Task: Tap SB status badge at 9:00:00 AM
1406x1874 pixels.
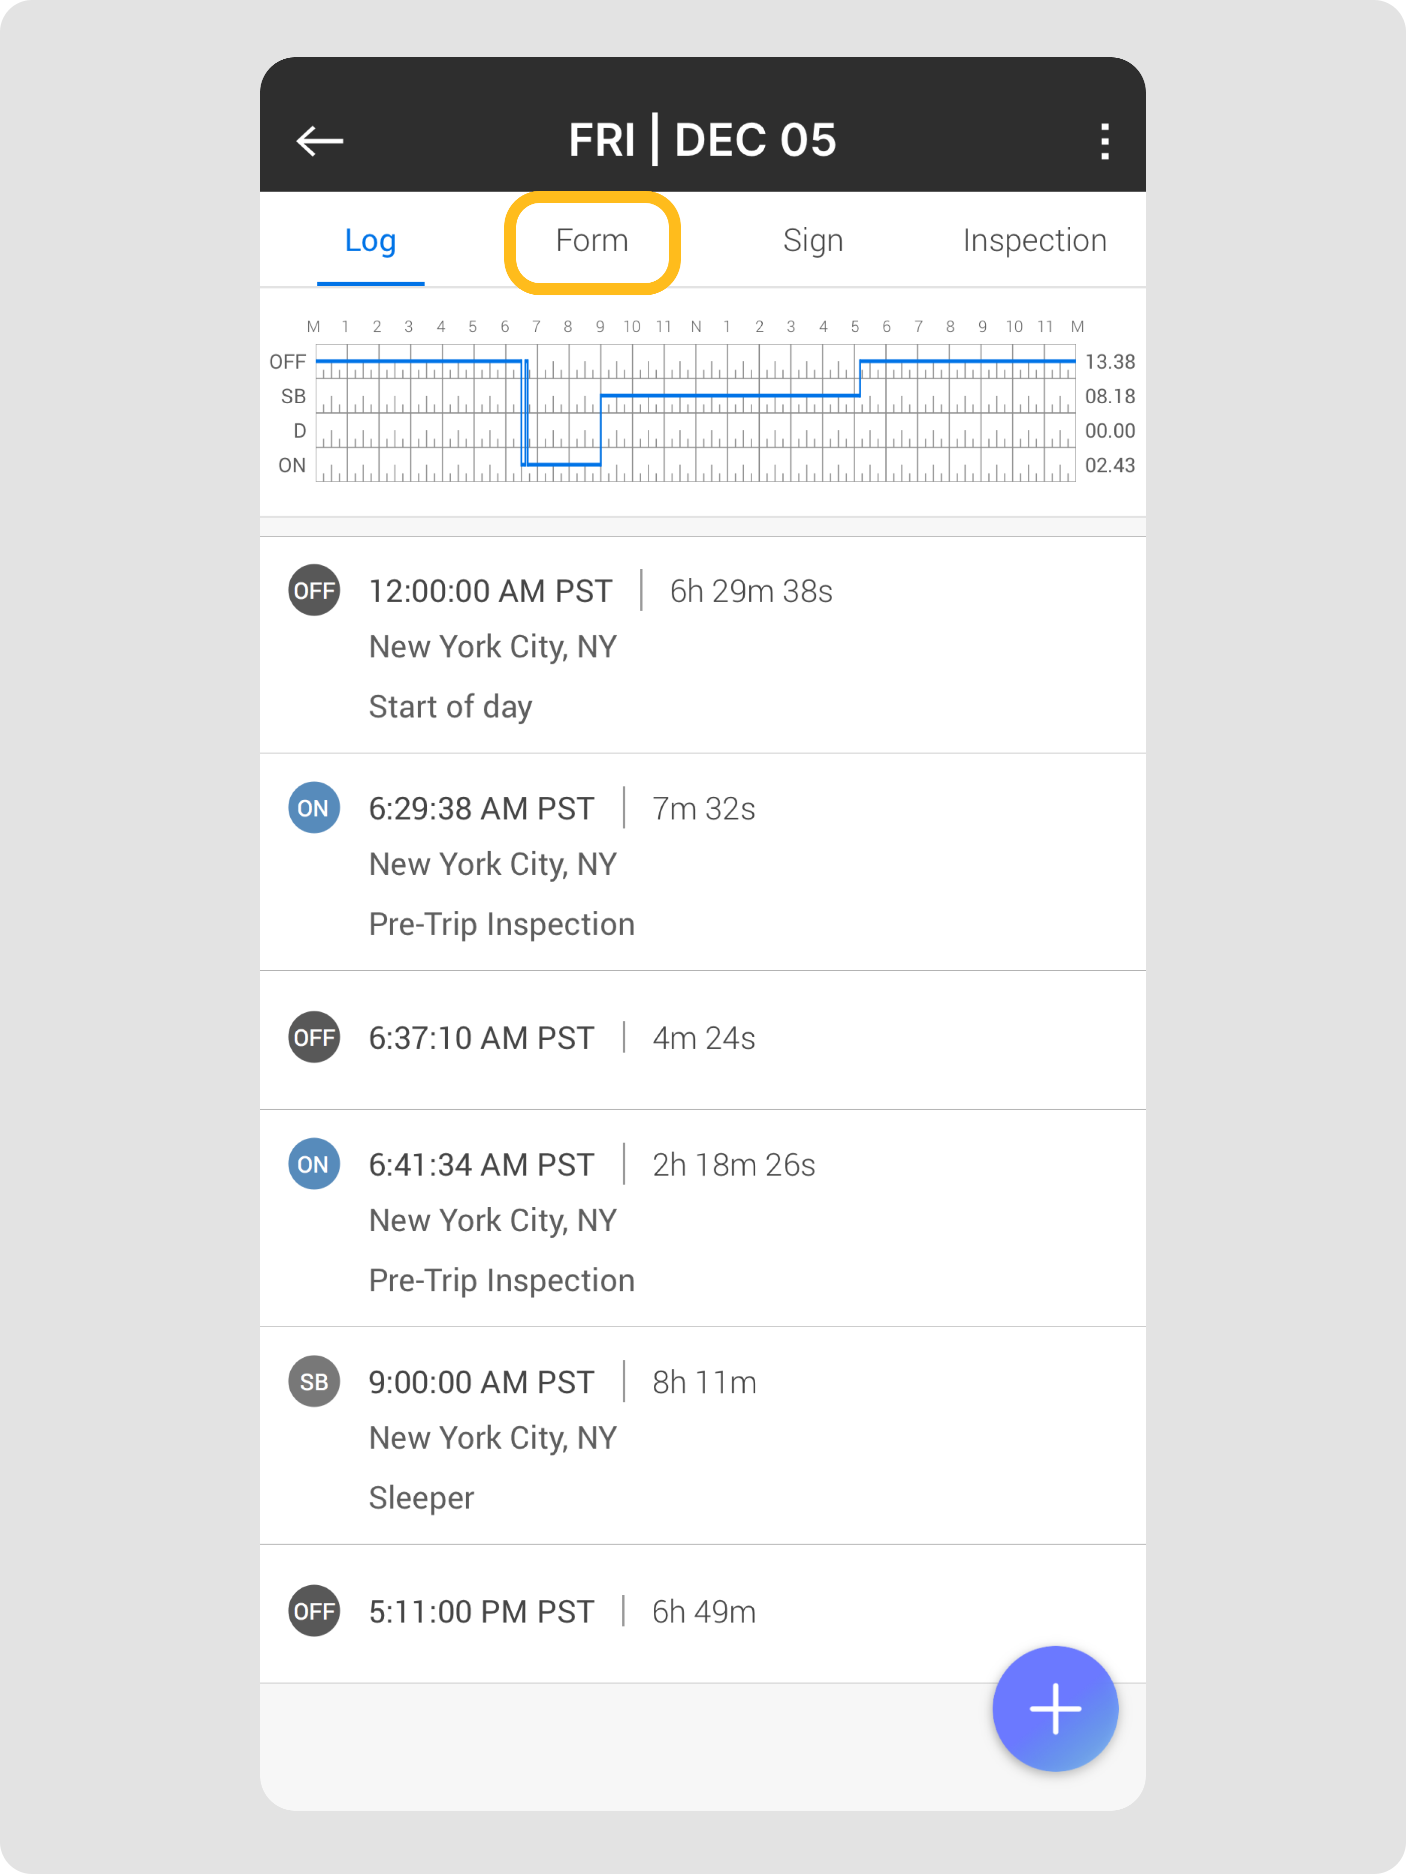Action: point(314,1381)
